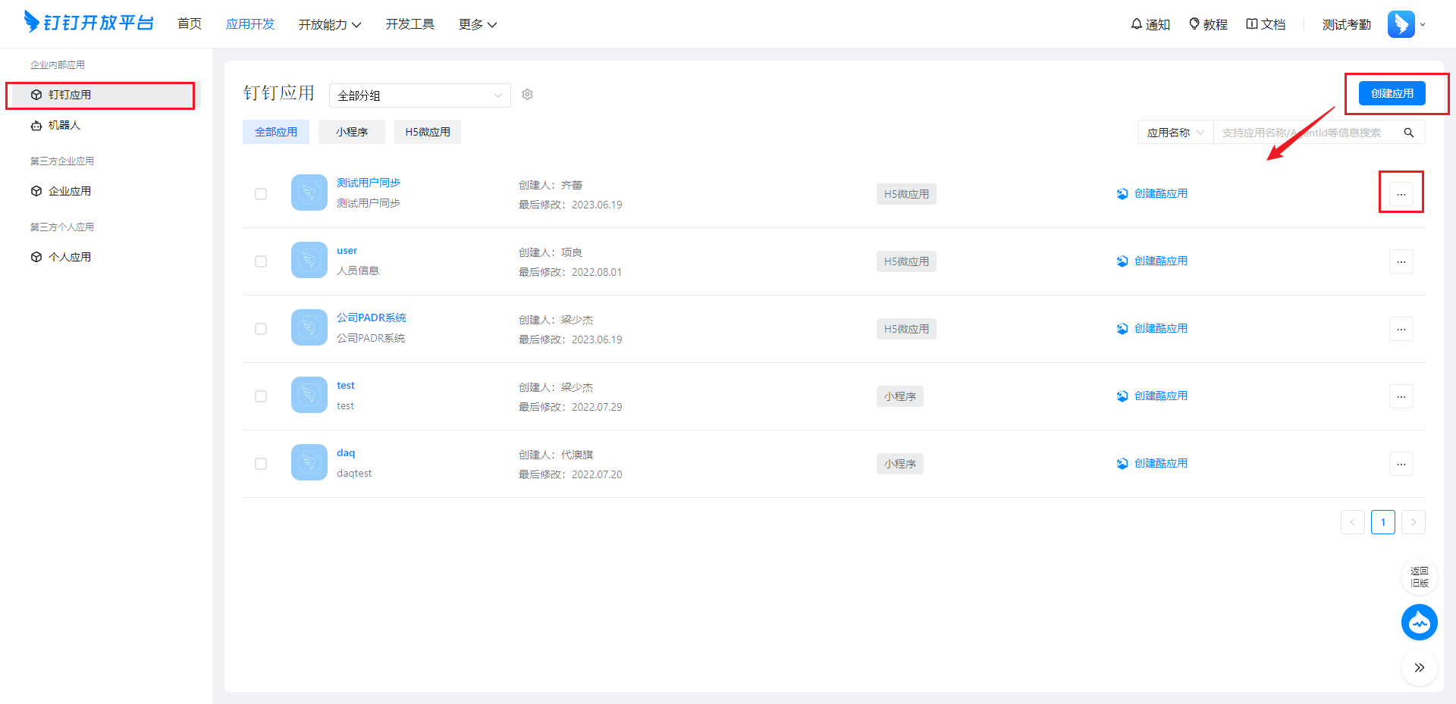
Task: Open more options for test row
Action: 1401,396
